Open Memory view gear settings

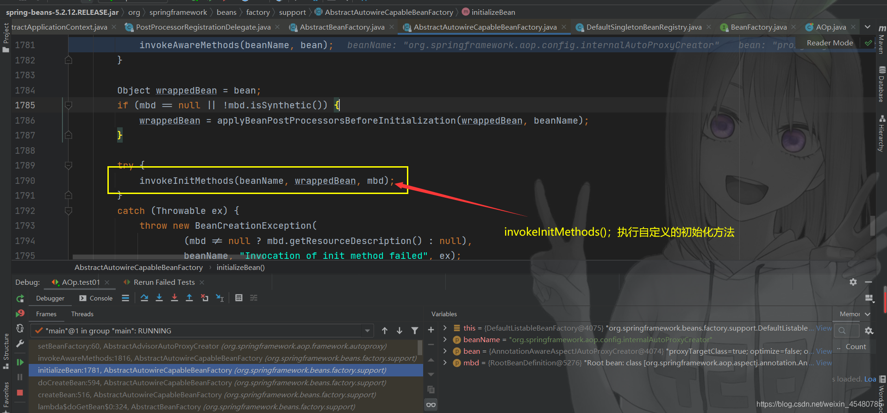pyautogui.click(x=869, y=331)
